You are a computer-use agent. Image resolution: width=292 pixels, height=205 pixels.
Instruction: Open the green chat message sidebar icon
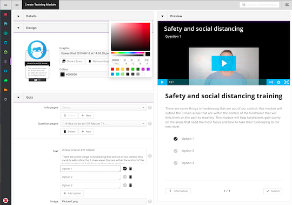point(5,33)
